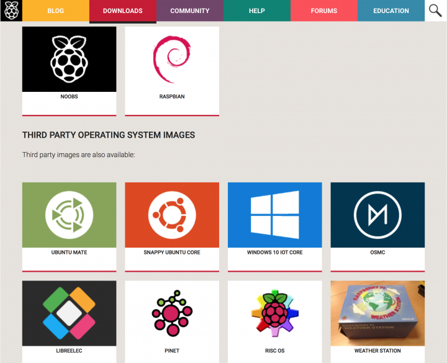Select the Windows 10 IoT Core logo
This screenshot has height=363, width=447.
click(275, 215)
